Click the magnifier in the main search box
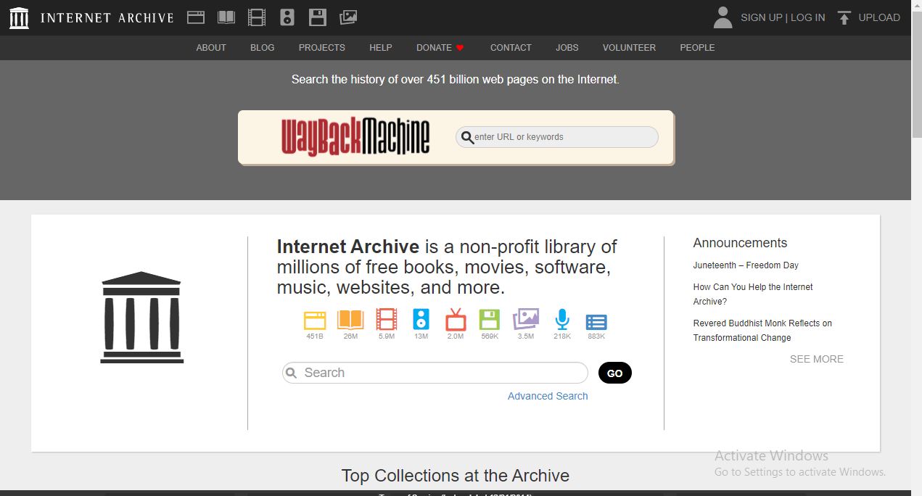This screenshot has height=496, width=922. click(x=292, y=373)
